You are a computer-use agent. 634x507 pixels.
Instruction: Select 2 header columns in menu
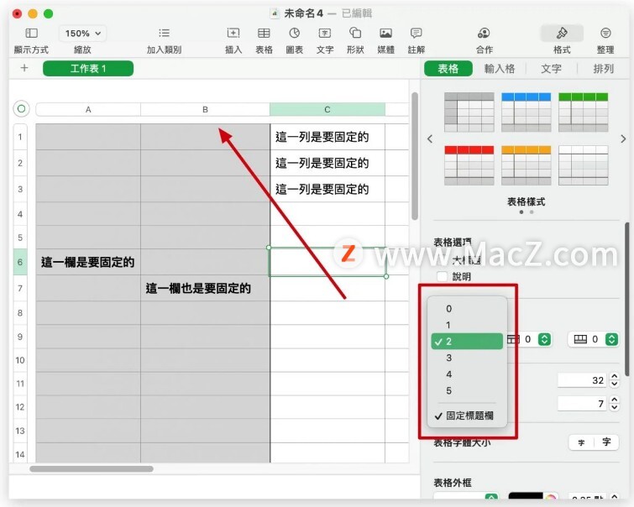(467, 342)
